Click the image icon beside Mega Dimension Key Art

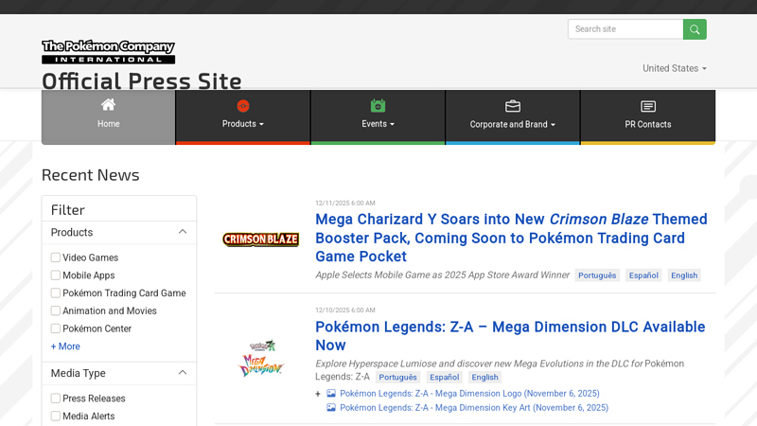click(330, 408)
